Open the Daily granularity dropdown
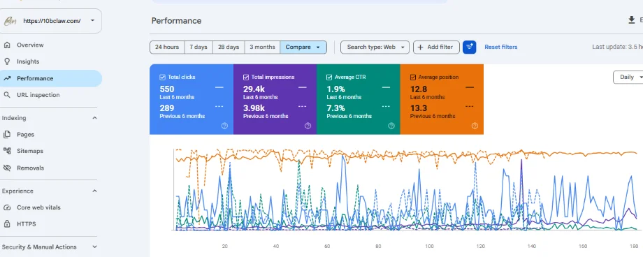 (x=628, y=77)
